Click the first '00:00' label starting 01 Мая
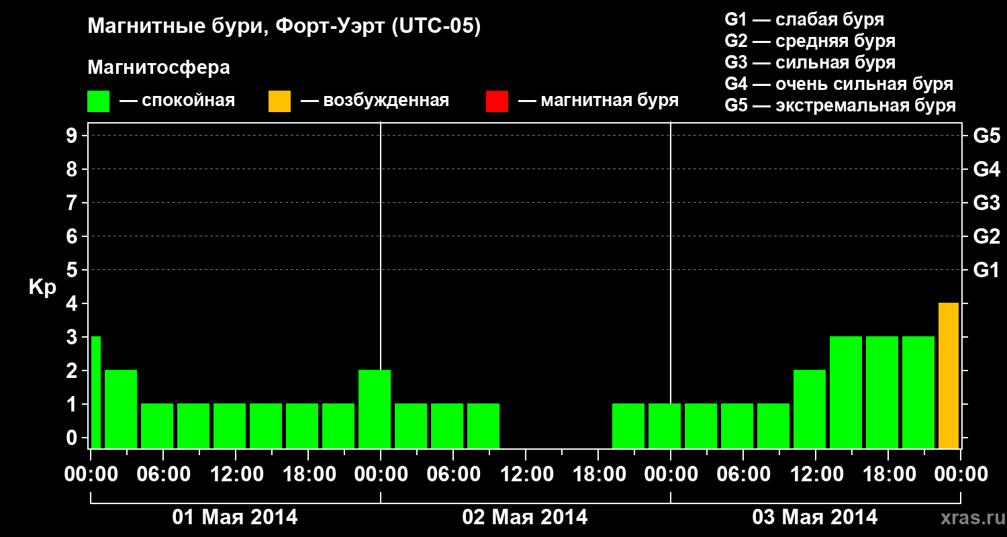1007x537 pixels. point(93,474)
